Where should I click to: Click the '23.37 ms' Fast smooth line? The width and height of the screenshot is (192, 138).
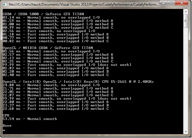click(56, 105)
